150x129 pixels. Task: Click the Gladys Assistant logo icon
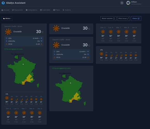3,3
